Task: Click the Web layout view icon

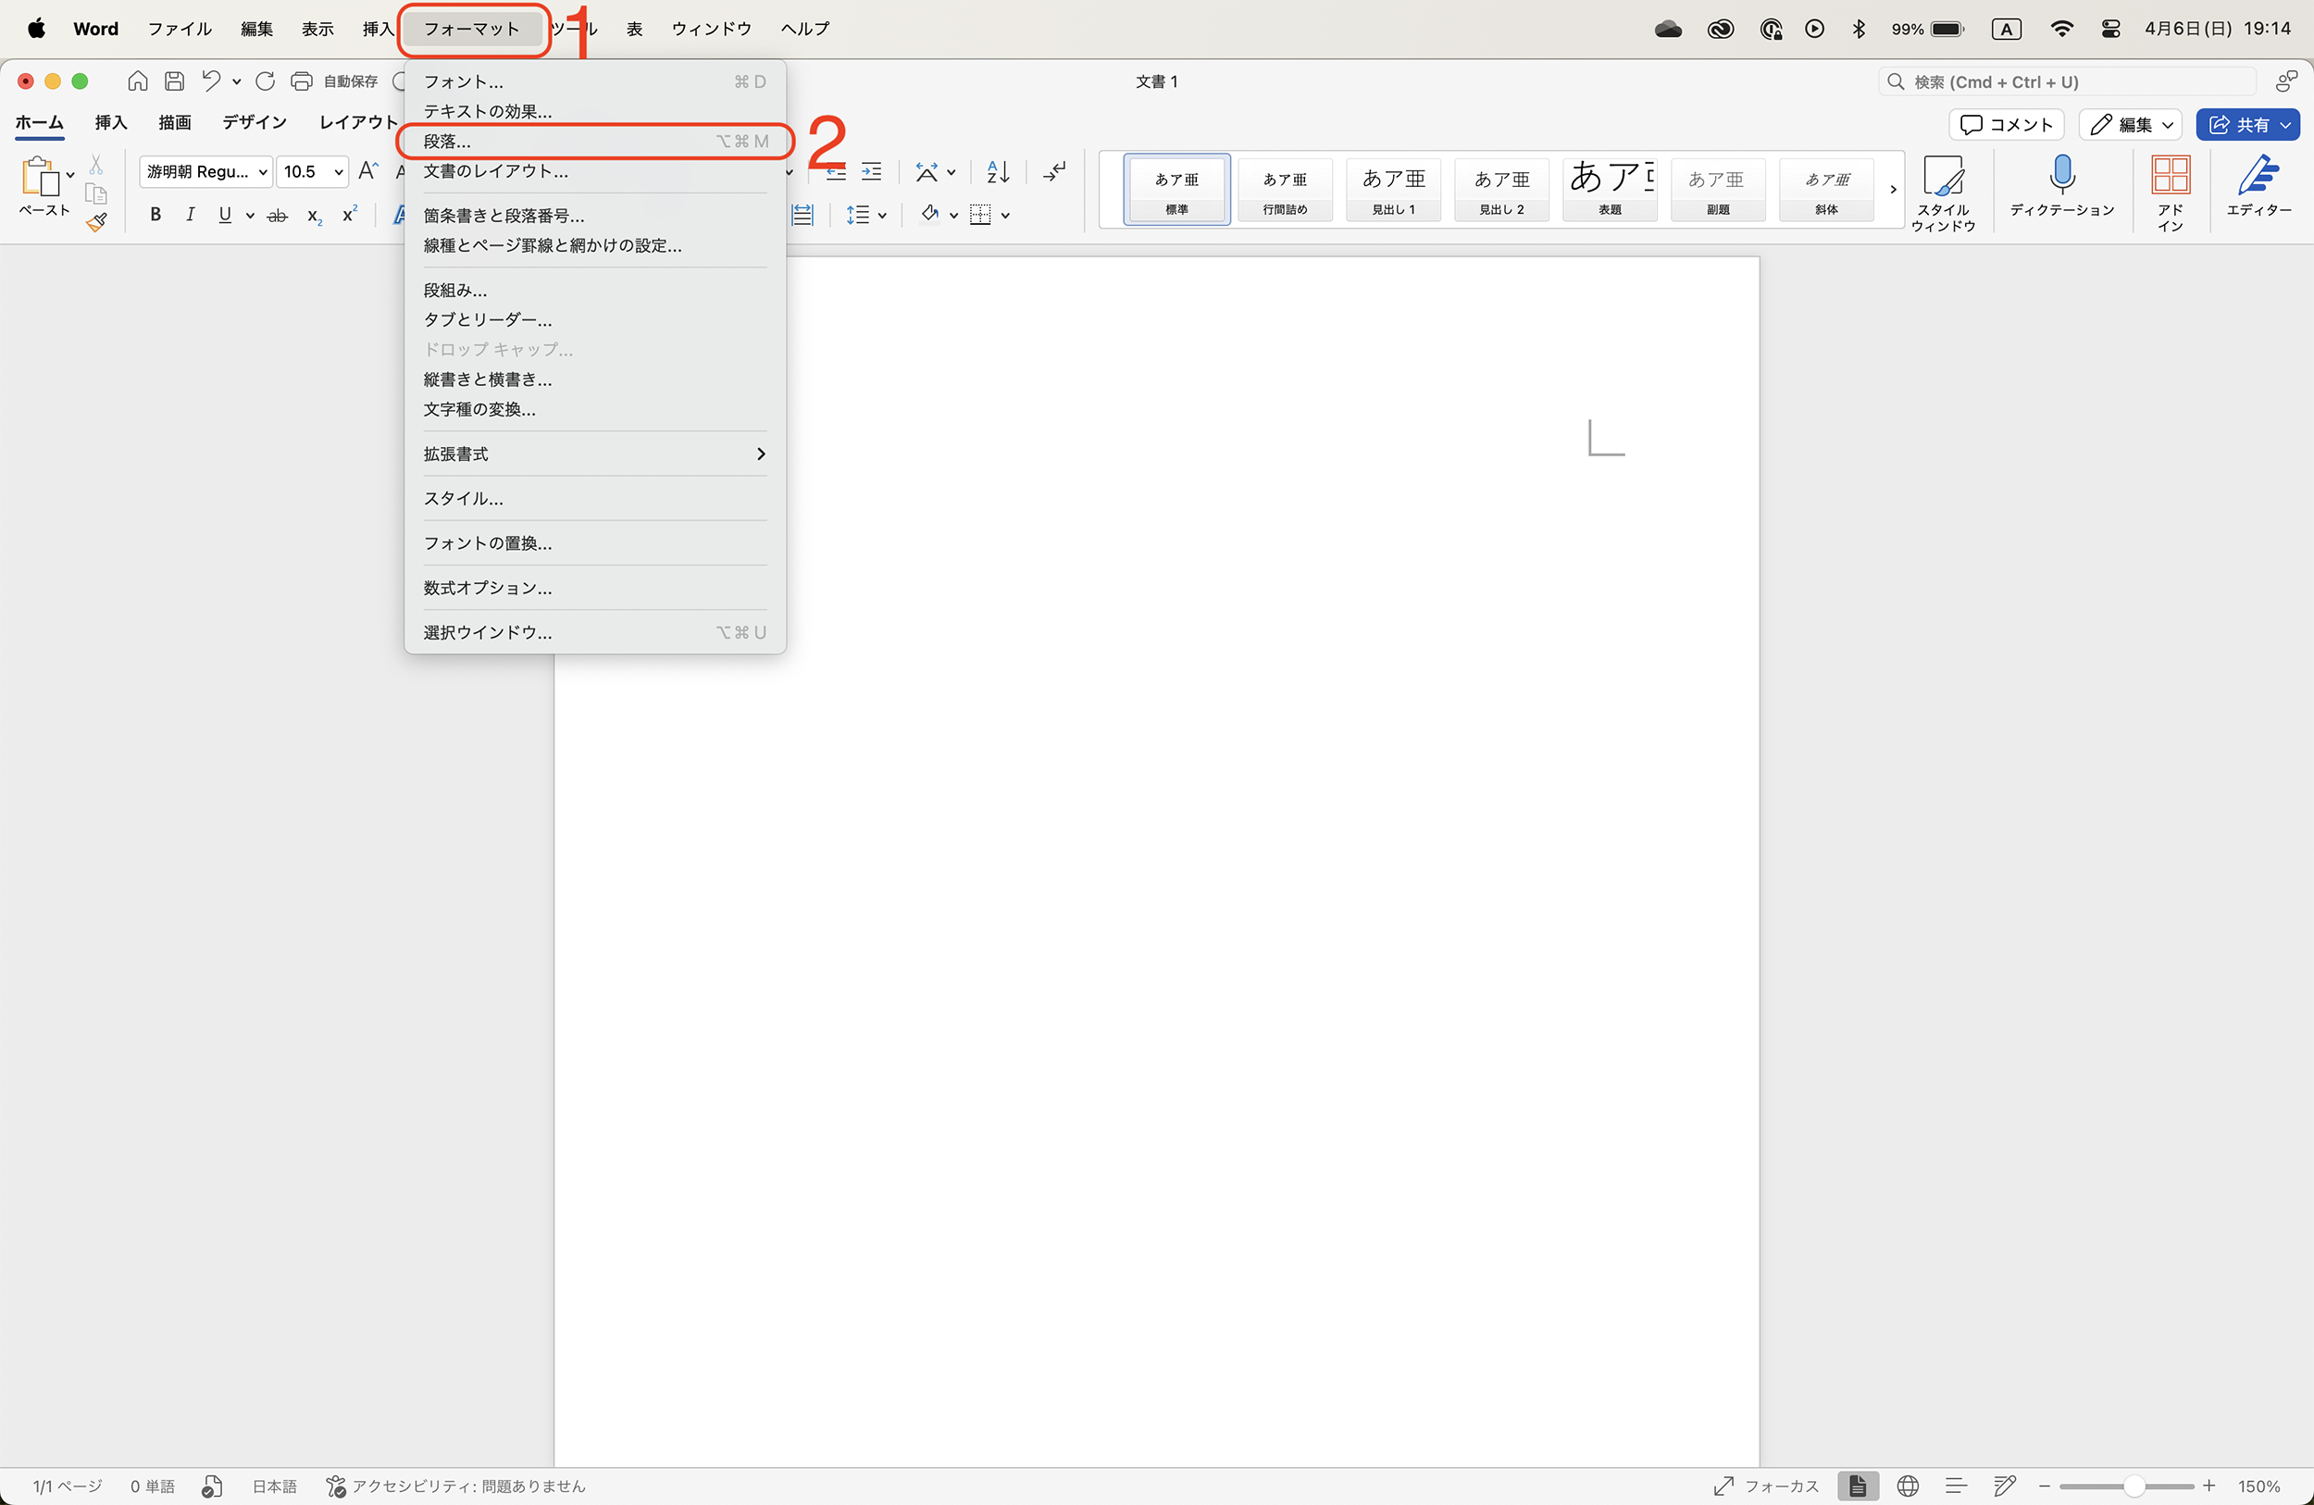Action: pos(1908,1486)
